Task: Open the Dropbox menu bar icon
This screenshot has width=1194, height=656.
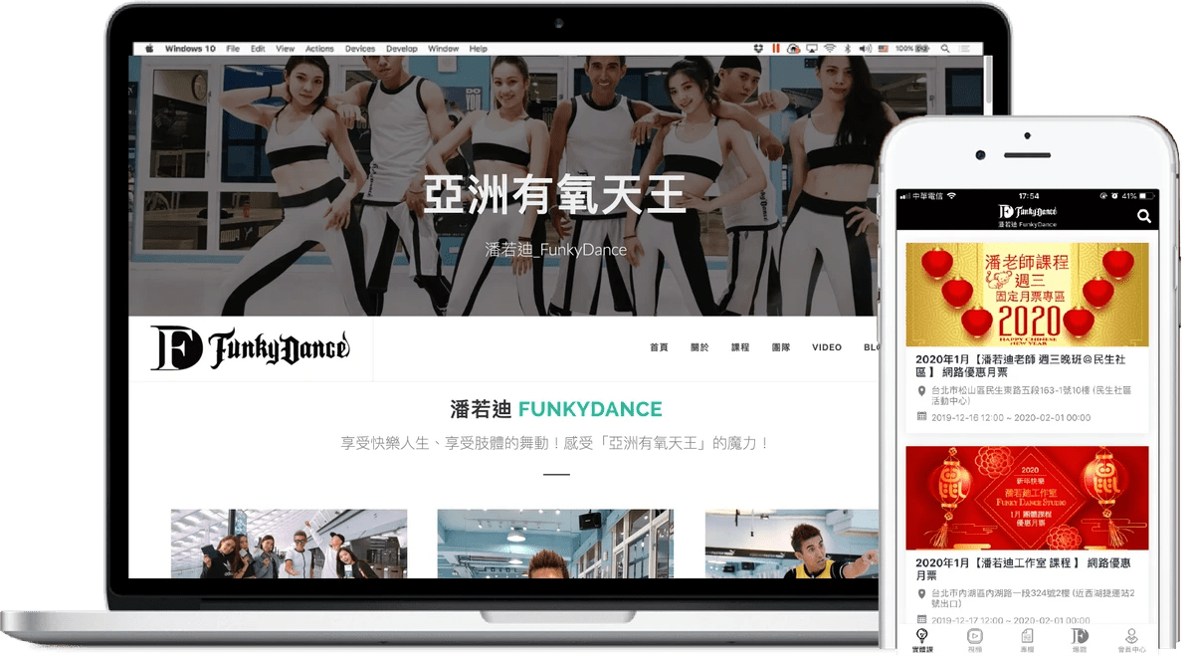Action: [758, 49]
